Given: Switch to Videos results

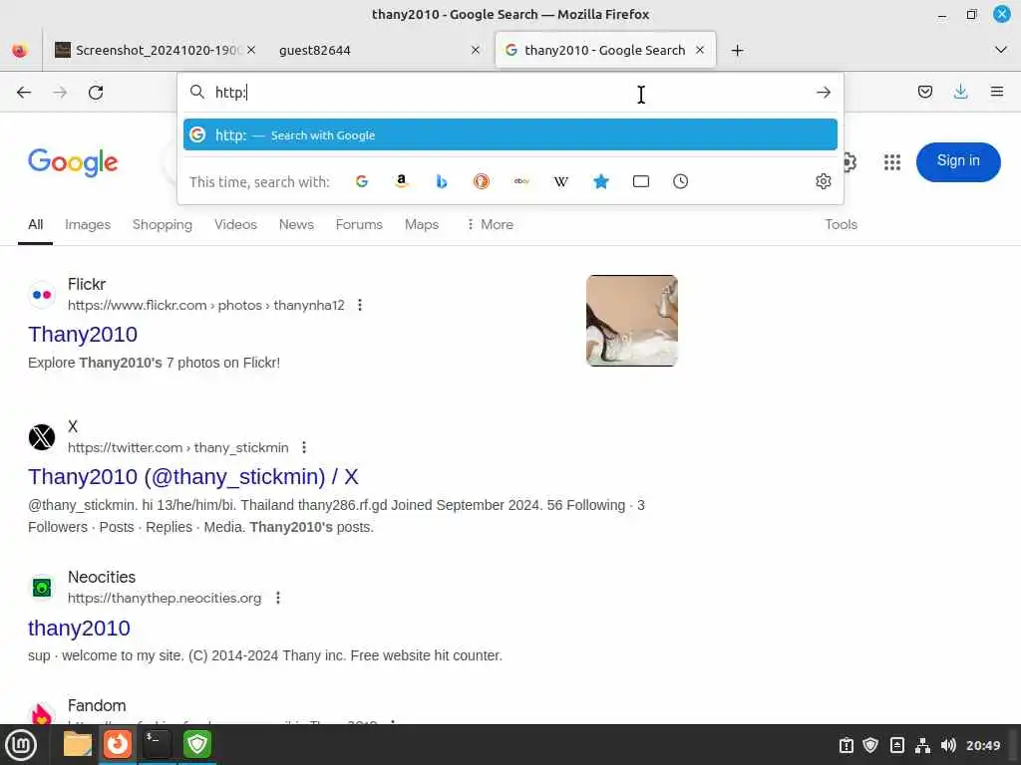Looking at the screenshot, I should point(235,224).
